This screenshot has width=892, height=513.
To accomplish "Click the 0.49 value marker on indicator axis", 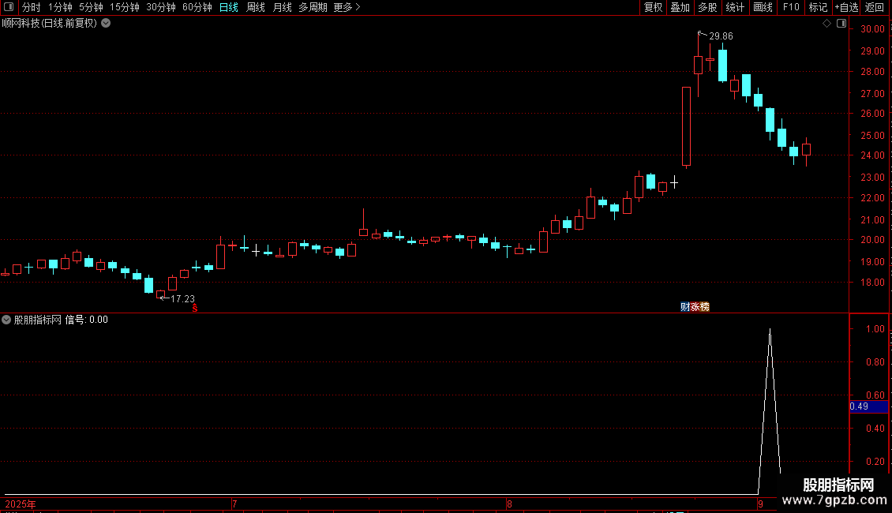I will (868, 406).
